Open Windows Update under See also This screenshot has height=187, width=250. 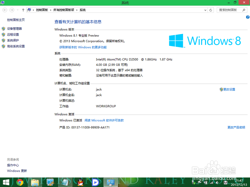(17, 171)
